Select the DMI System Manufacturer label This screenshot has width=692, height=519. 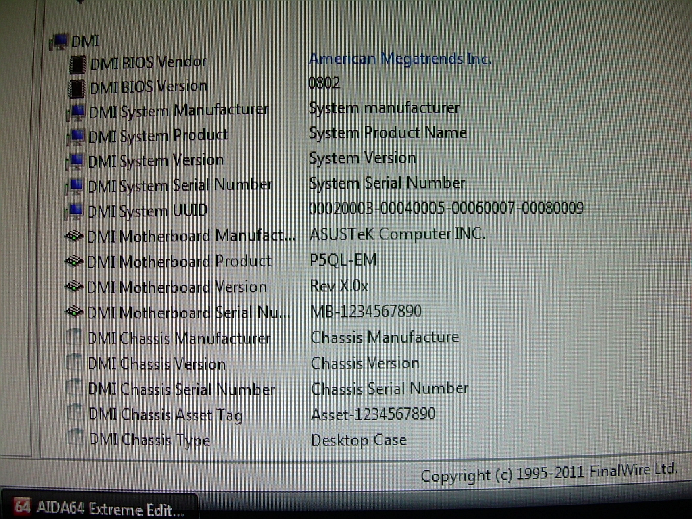pyautogui.click(x=178, y=111)
